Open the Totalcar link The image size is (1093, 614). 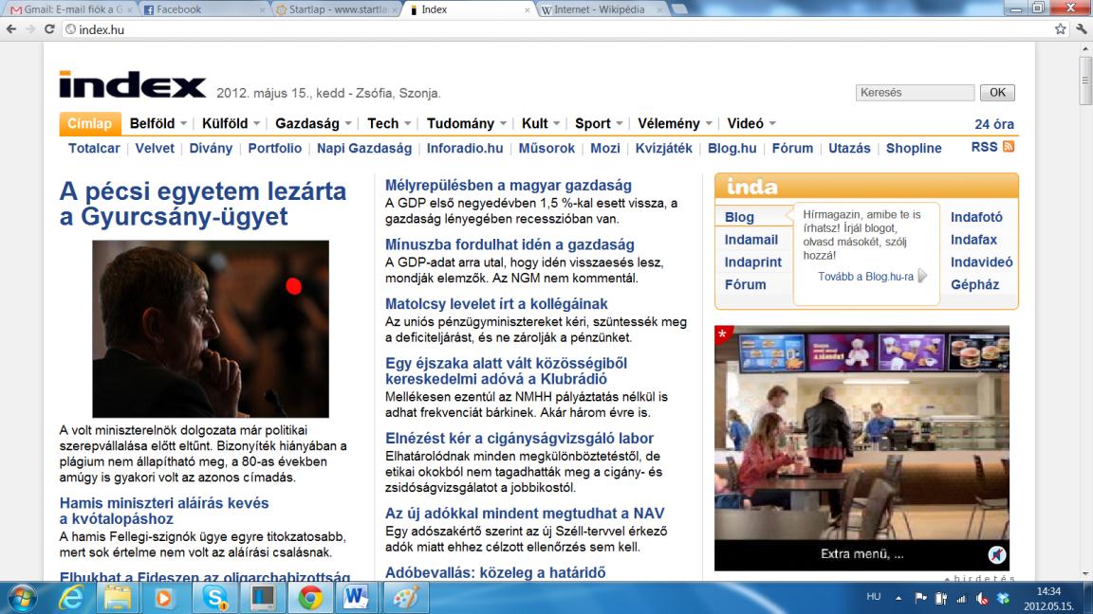94,148
